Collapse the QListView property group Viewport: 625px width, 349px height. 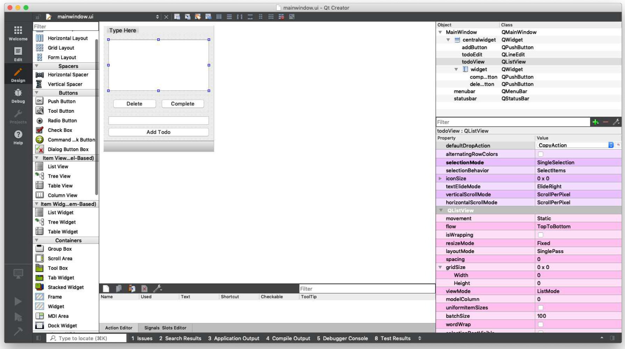pos(441,210)
